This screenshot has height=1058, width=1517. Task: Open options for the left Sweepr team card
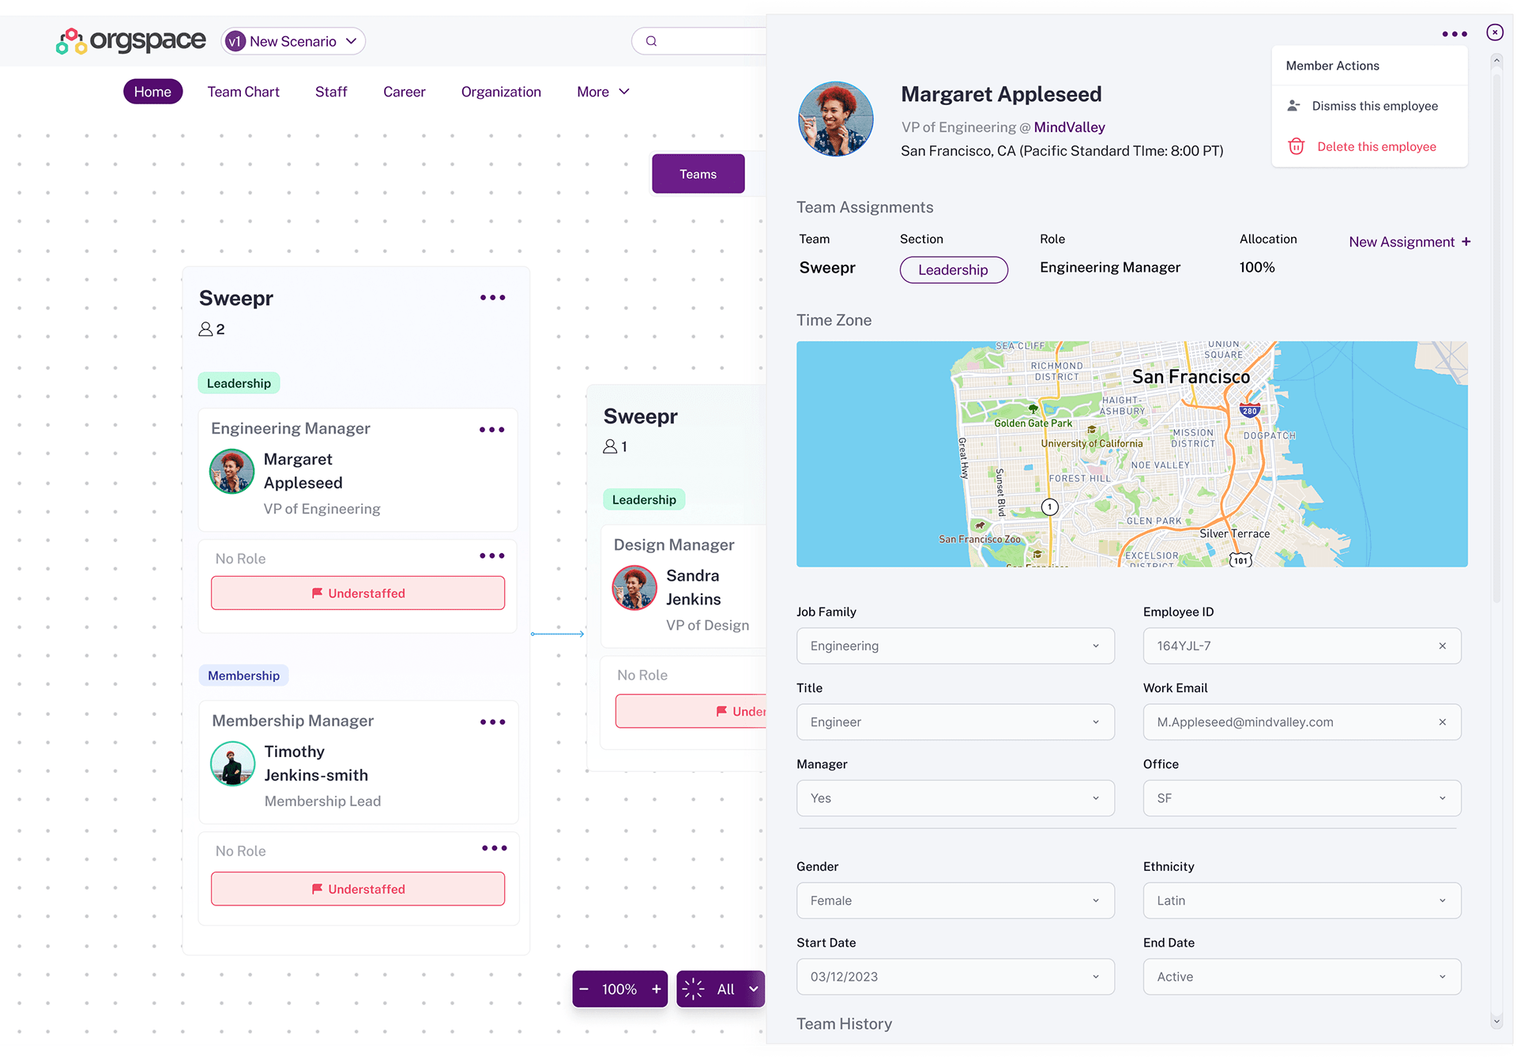493,298
